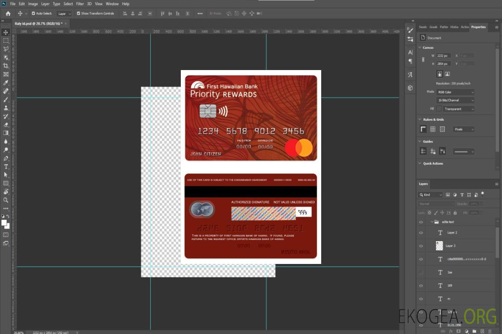Screen dimensions: 502x334
Task: Click the Home icon in options bar
Action: click(x=8, y=13)
